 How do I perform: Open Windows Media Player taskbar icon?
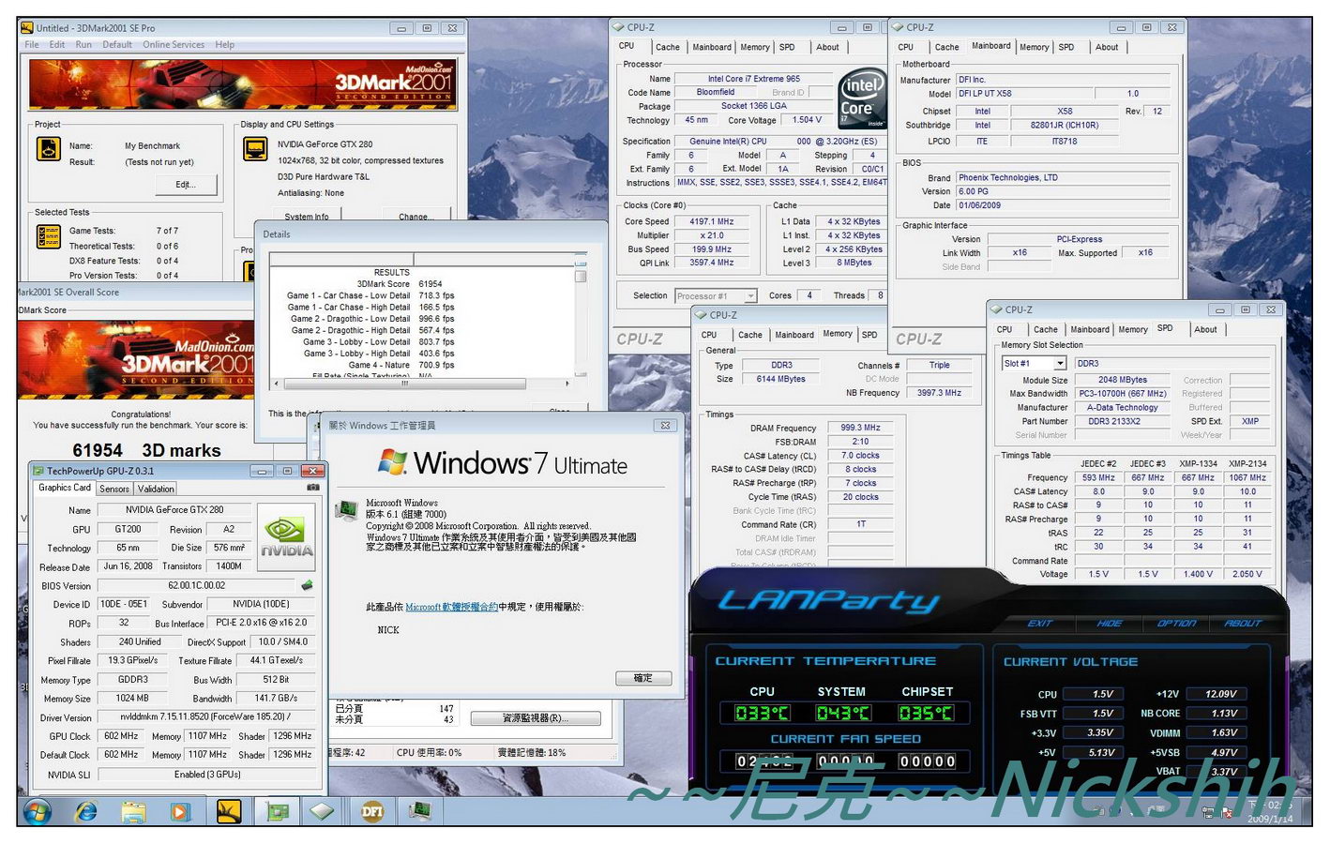(x=180, y=811)
